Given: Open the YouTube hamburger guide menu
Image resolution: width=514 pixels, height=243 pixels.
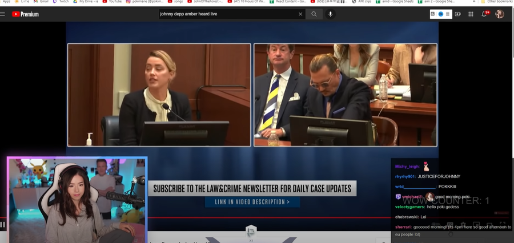Looking at the screenshot, I should [3, 14].
